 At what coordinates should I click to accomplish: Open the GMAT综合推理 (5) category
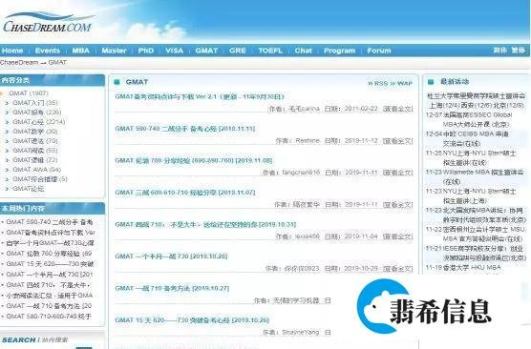pyautogui.click(x=40, y=179)
